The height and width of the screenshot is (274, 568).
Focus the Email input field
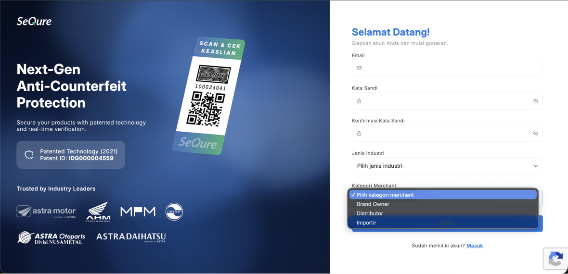pos(447,68)
